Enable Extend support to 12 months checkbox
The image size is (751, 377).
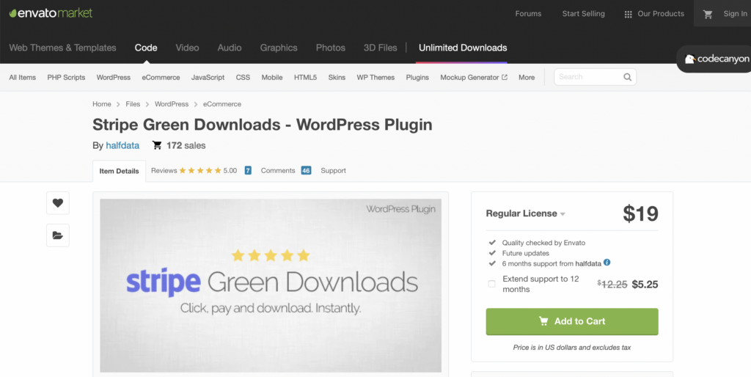point(491,284)
